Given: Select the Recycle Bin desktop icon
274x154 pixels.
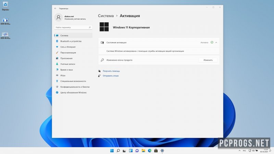Looking at the screenshot, I should pos(5,6).
